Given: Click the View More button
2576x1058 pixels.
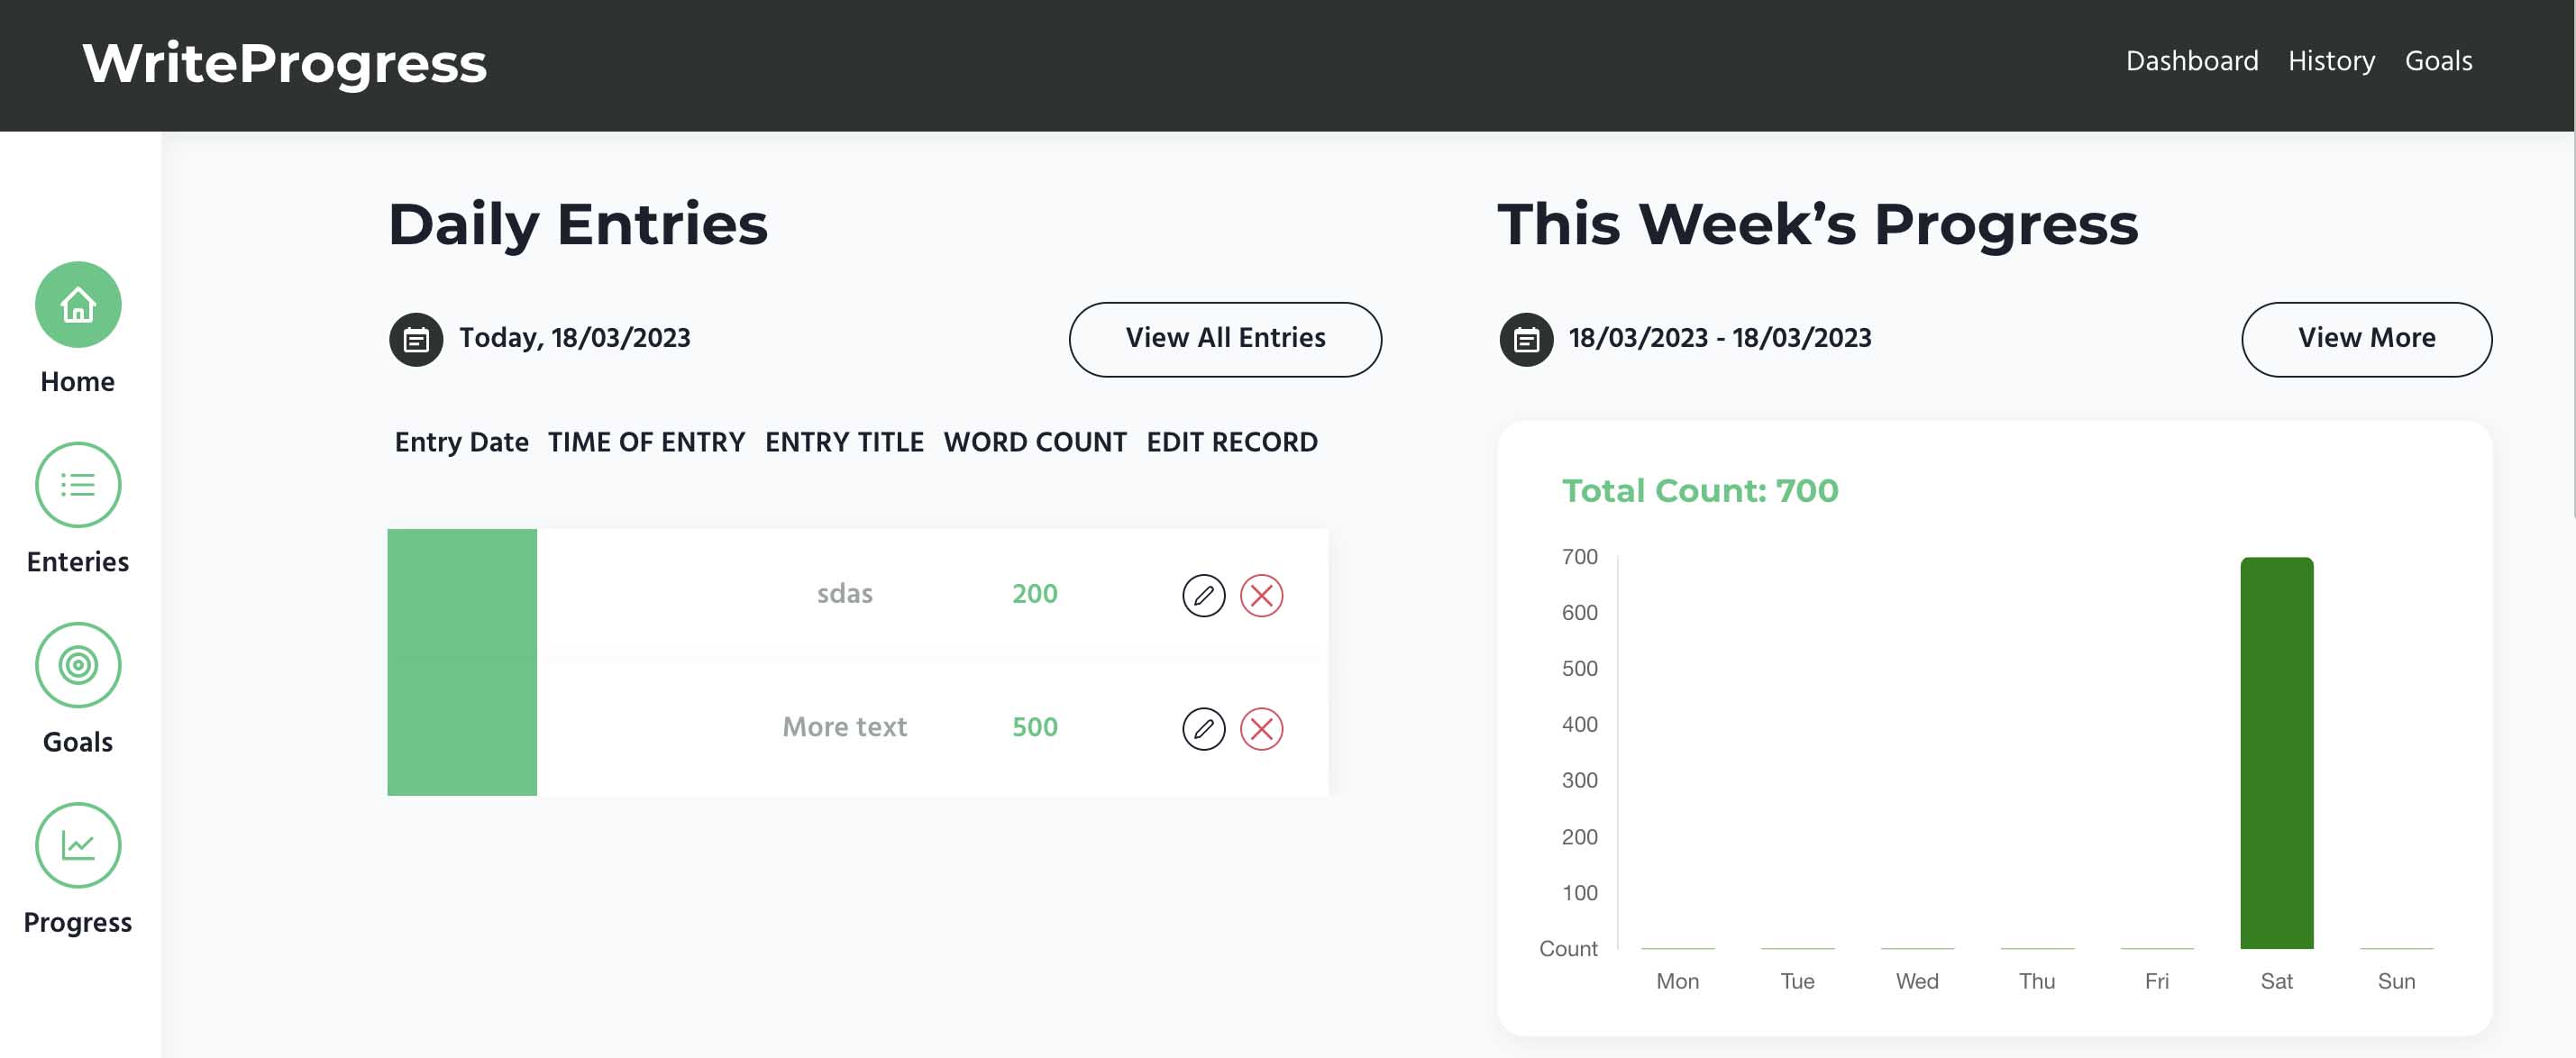Looking at the screenshot, I should coord(2366,339).
